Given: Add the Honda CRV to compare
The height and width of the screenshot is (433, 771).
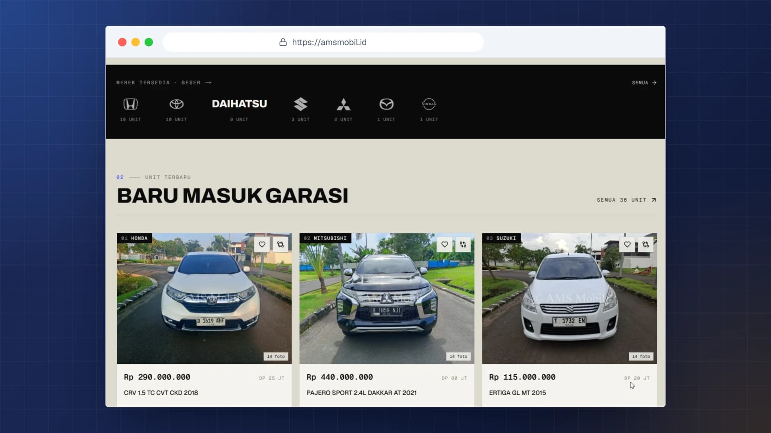Looking at the screenshot, I should click(x=280, y=244).
